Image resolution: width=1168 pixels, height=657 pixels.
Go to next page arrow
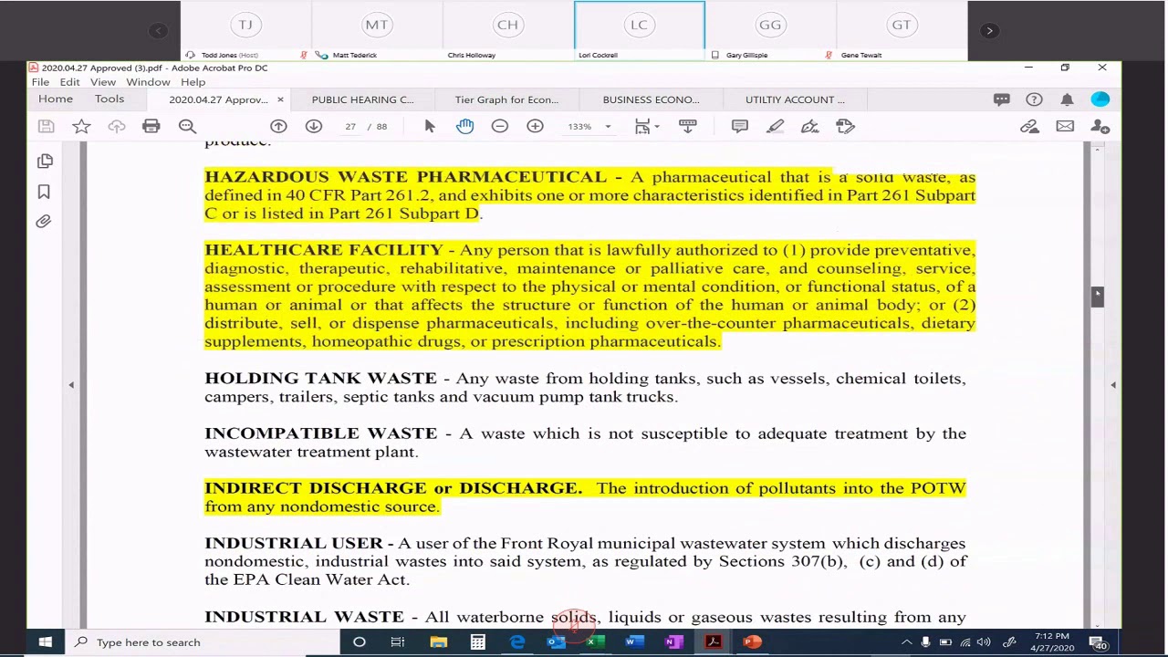(314, 127)
